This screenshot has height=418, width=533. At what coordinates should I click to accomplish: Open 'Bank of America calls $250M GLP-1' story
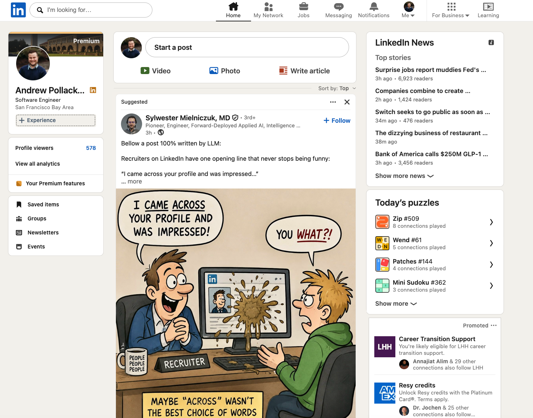(x=432, y=154)
